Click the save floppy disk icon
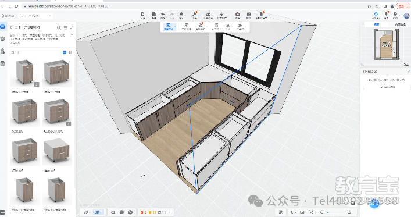Image resolution: width=411 pixels, height=217 pixels. (154, 14)
